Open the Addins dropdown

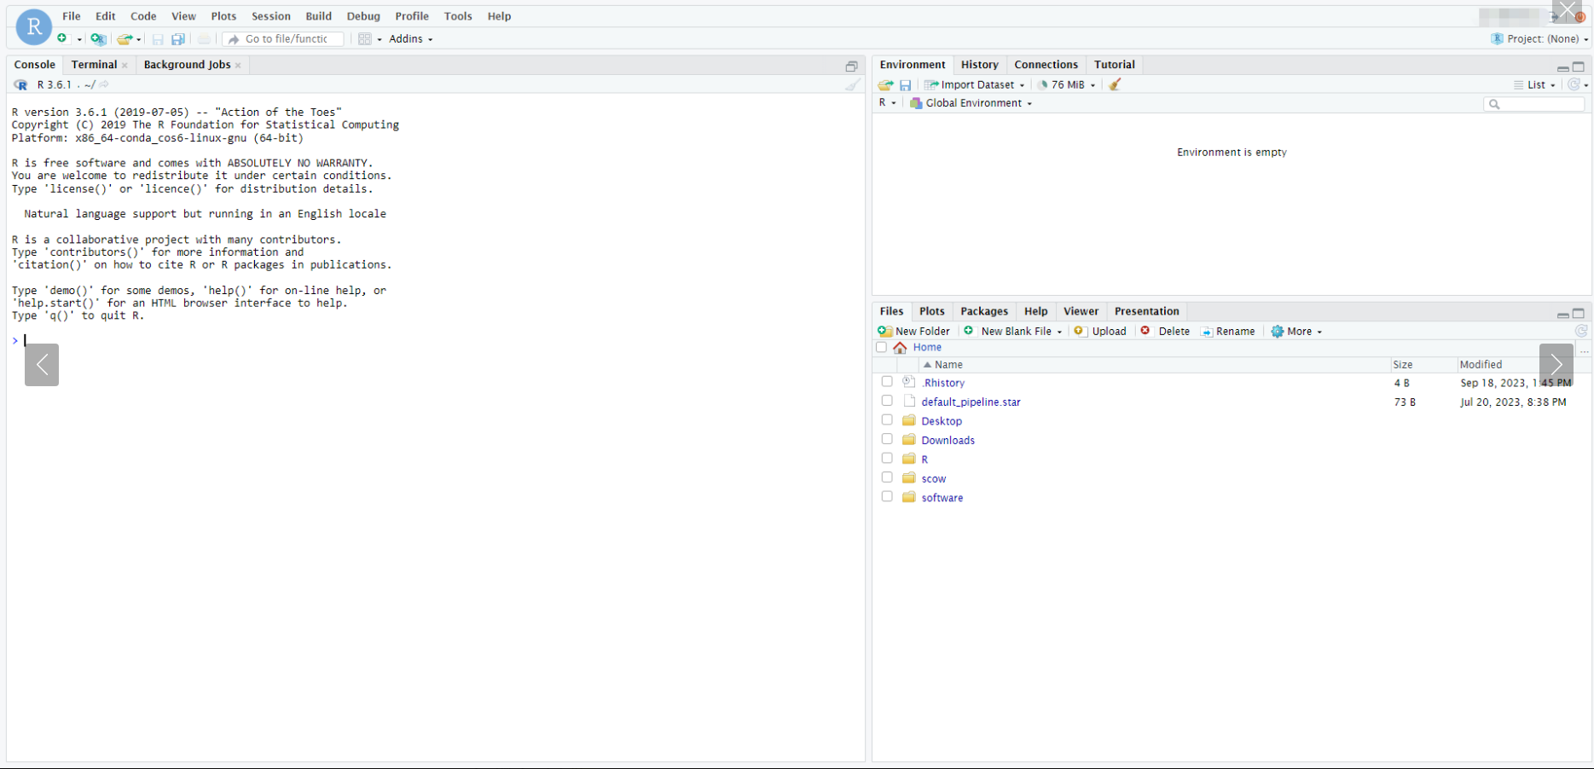click(410, 39)
